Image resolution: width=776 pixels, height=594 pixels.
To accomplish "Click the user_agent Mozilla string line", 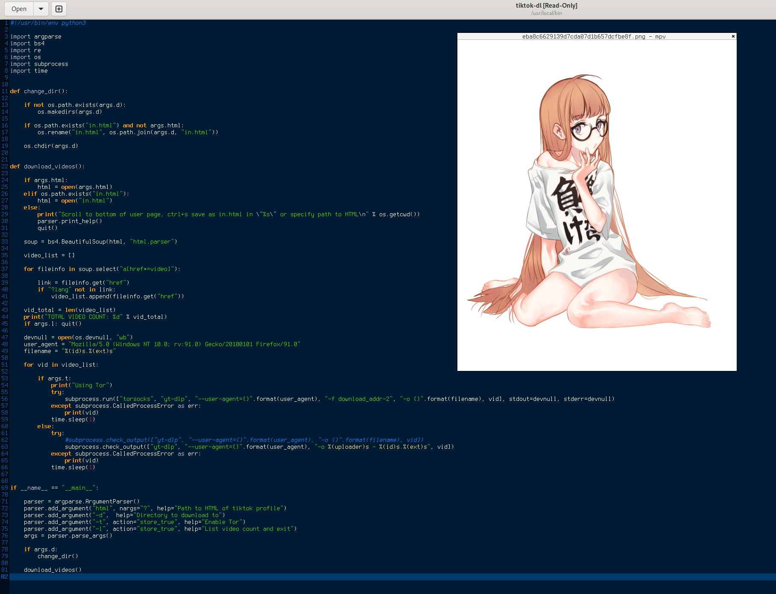I will [x=162, y=344].
